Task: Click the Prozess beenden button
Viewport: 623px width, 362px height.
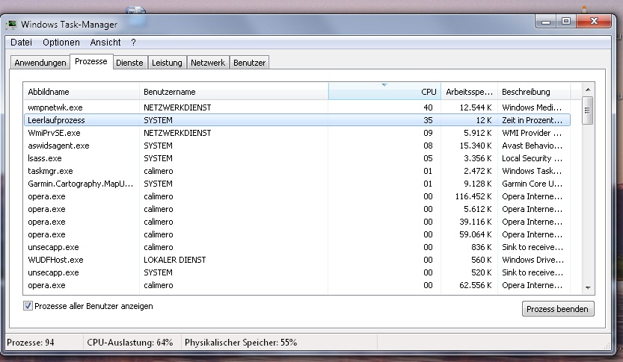Action: coord(558,309)
